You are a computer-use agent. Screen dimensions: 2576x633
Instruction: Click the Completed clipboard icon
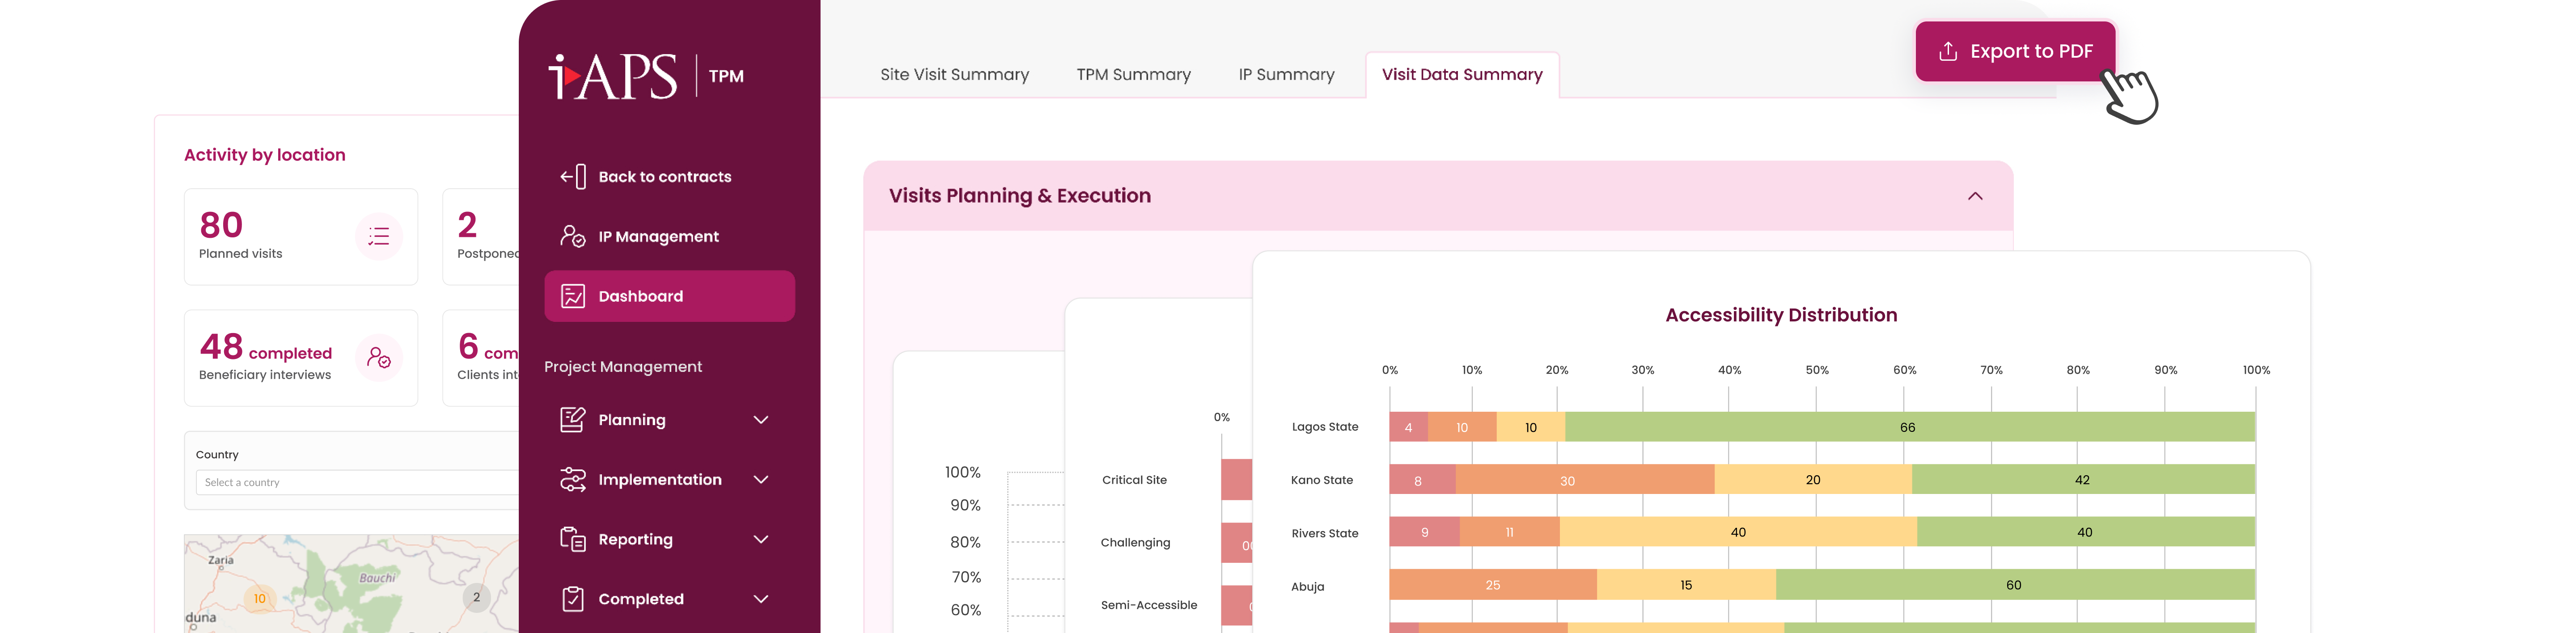pyautogui.click(x=573, y=599)
